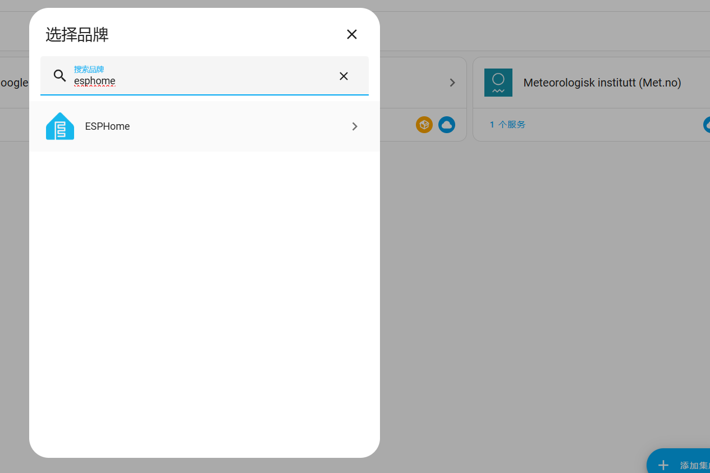710x473 pixels.
Task: Click the orange box badge icon
Action: 424,125
